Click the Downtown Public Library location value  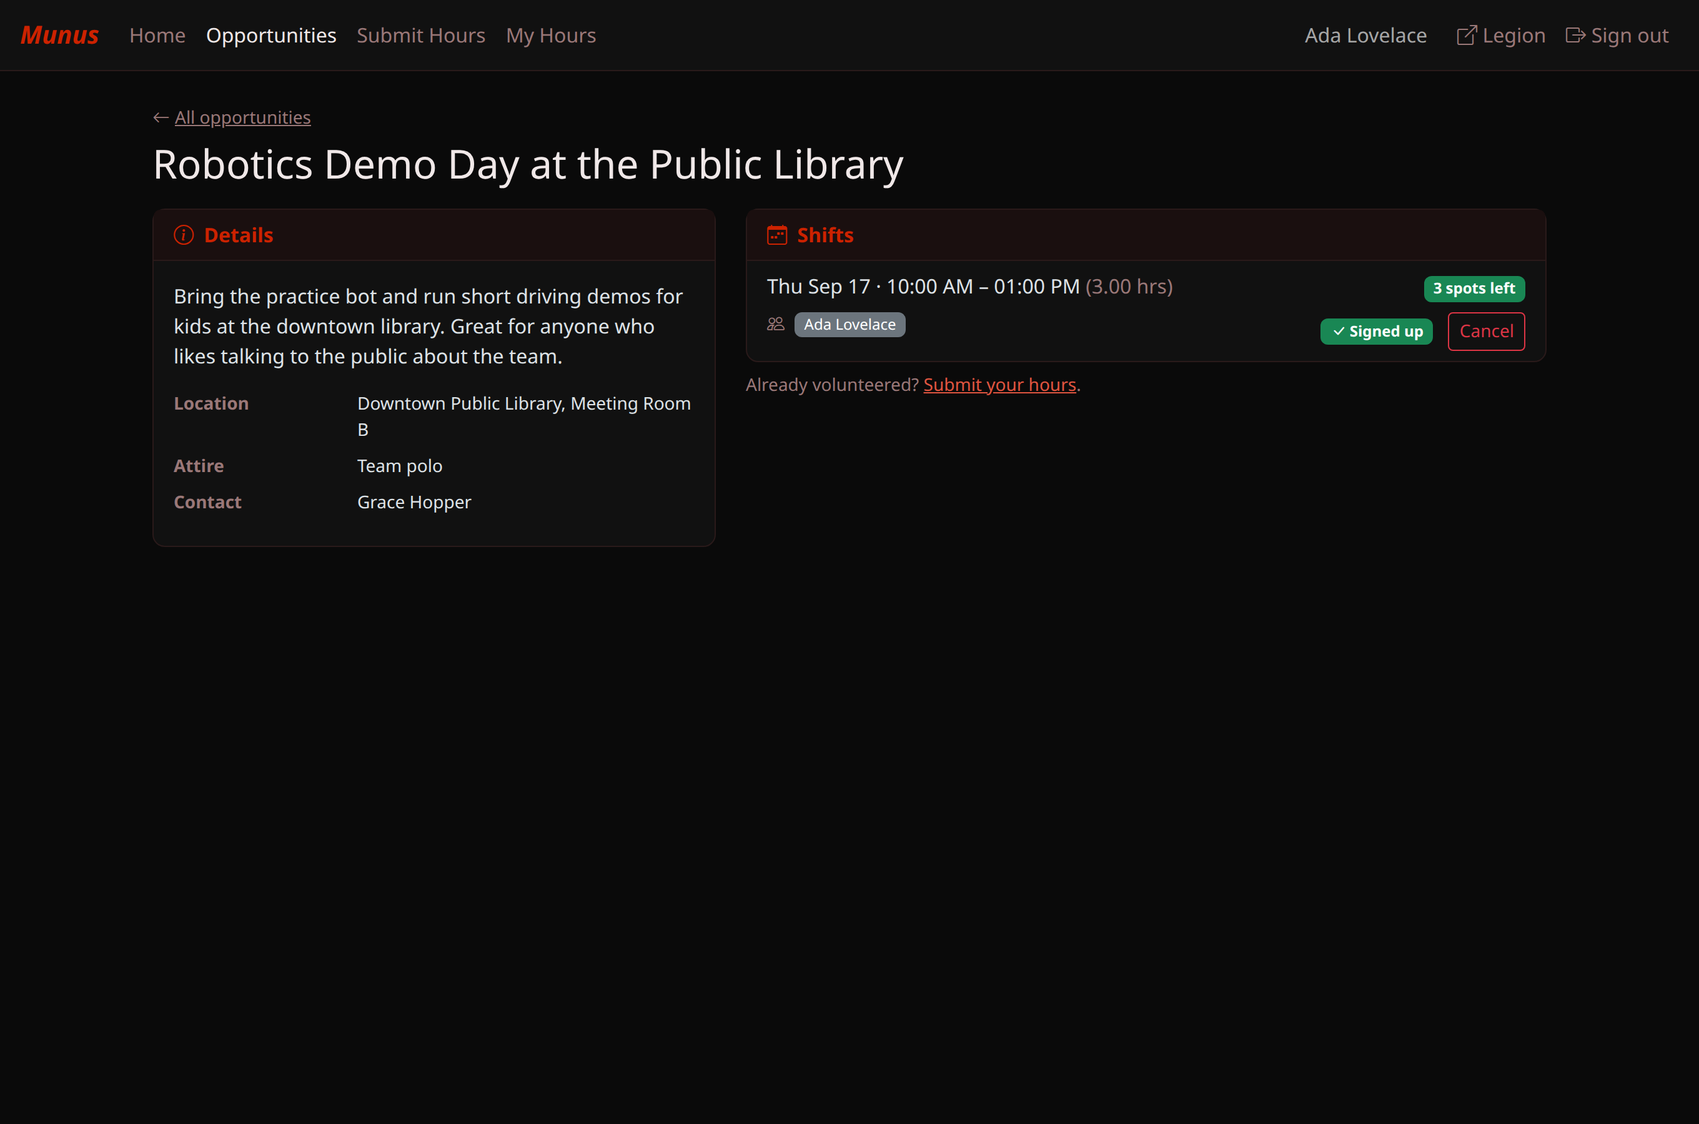point(524,417)
